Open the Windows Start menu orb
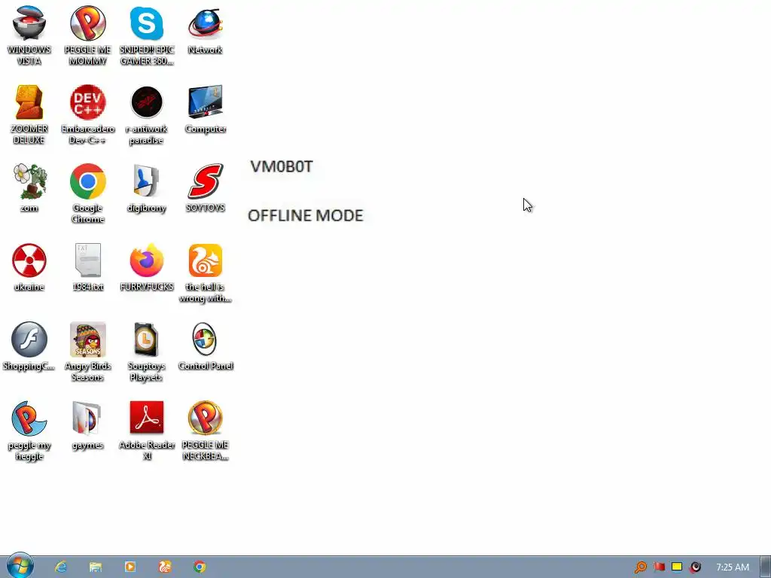Screen dimensions: 771x578 coord(20,565)
